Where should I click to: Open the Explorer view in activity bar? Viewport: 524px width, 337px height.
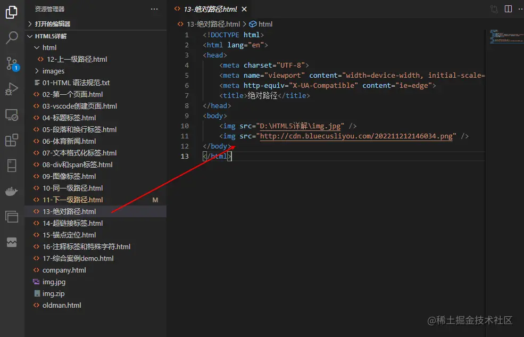tap(12, 12)
